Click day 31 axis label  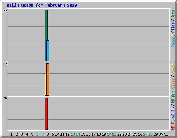click(166, 134)
